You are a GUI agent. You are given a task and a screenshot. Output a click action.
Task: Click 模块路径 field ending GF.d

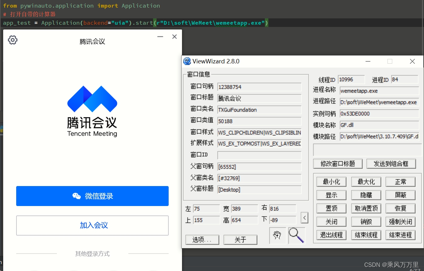pyautogui.click(x=380, y=137)
